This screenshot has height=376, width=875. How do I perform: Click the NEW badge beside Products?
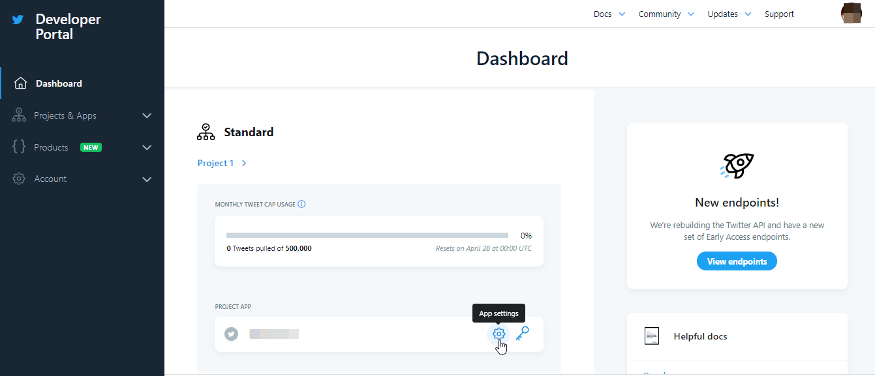pyautogui.click(x=91, y=147)
